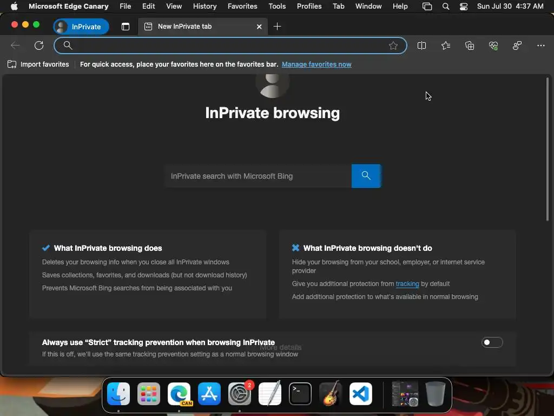Click Edge Canary icon in dock
The width and height of the screenshot is (554, 416).
[179, 394]
